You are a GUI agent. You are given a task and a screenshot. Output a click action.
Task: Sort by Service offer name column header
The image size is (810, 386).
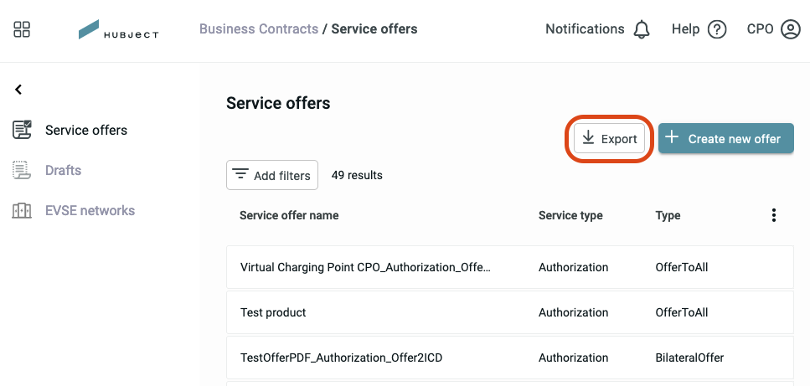coord(289,215)
